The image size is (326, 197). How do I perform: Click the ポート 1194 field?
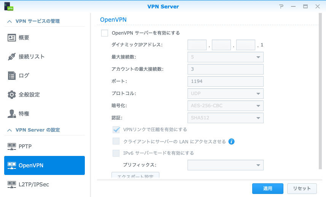225,81
